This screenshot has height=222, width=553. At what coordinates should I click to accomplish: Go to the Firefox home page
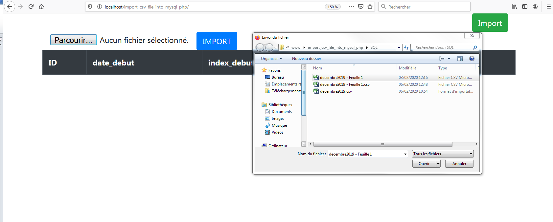coord(41,7)
